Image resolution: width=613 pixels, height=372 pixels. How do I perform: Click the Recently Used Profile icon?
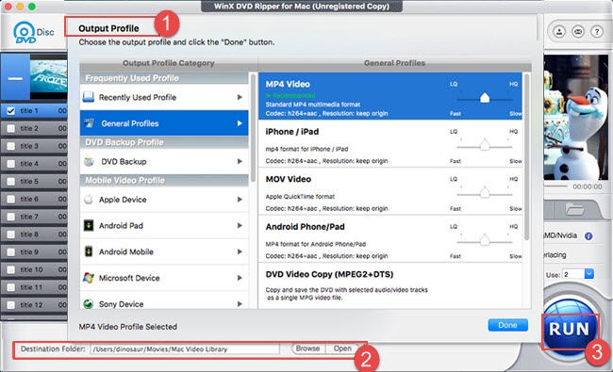point(89,97)
